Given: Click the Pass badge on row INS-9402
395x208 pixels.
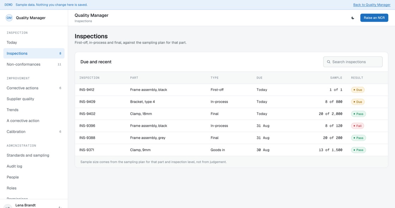Looking at the screenshot, I should (358, 114).
